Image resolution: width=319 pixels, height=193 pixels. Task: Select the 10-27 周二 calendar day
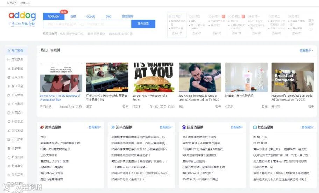pos(276,25)
